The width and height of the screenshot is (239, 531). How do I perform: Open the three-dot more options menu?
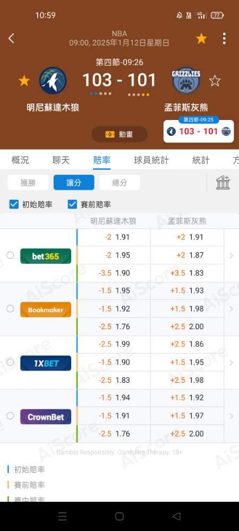pos(224,39)
